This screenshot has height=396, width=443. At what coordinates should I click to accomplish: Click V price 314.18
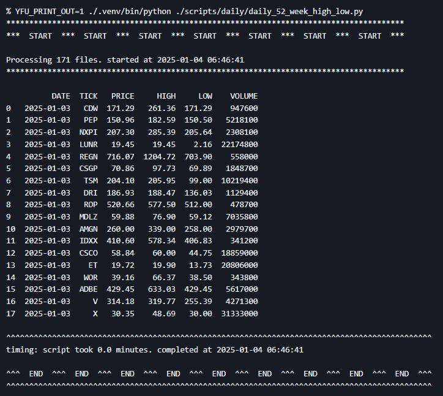pos(121,302)
